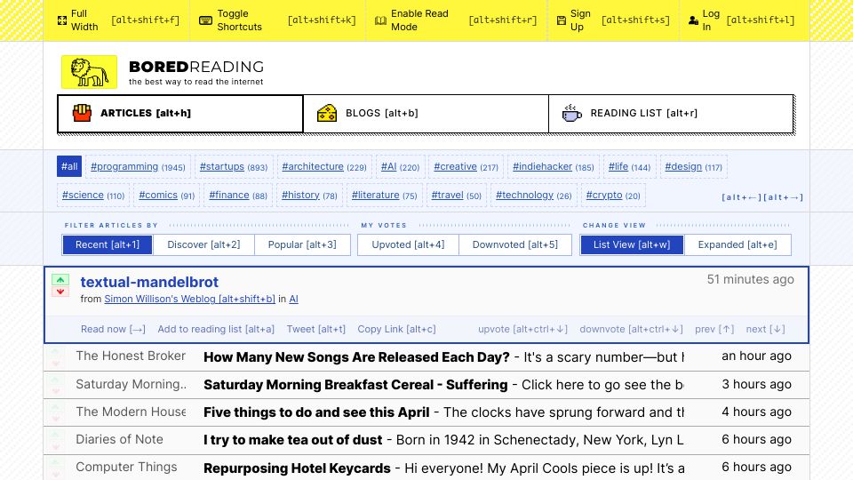853x480 pixels.
Task: Filter by #architecture tag
Action: coord(324,166)
